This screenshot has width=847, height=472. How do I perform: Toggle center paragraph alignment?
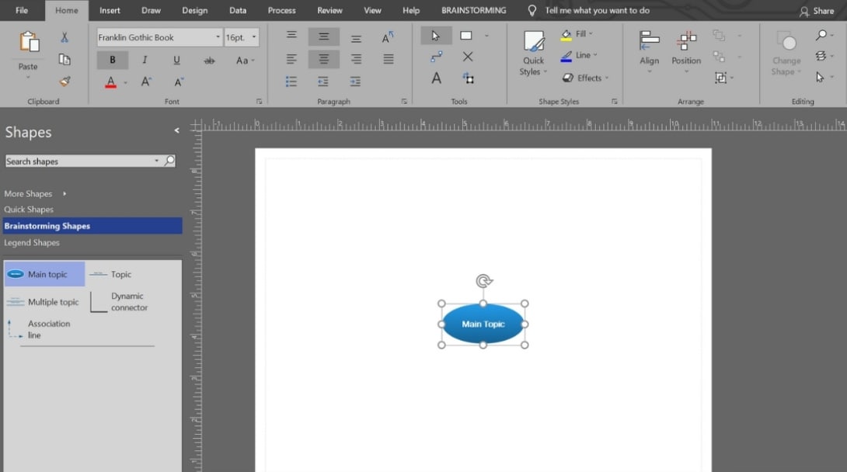tap(323, 59)
